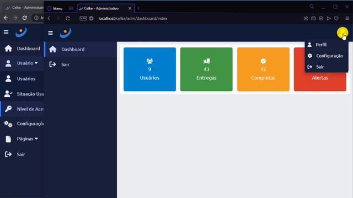353x198 pixels.
Task: Click heart bookmark icon in browser toolbar
Action: pos(336,18)
